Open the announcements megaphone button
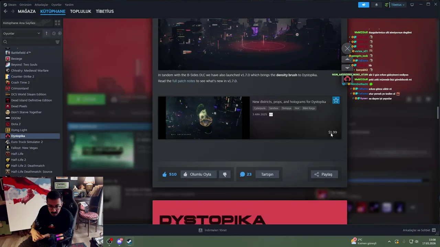440x247 pixels. pos(363,5)
